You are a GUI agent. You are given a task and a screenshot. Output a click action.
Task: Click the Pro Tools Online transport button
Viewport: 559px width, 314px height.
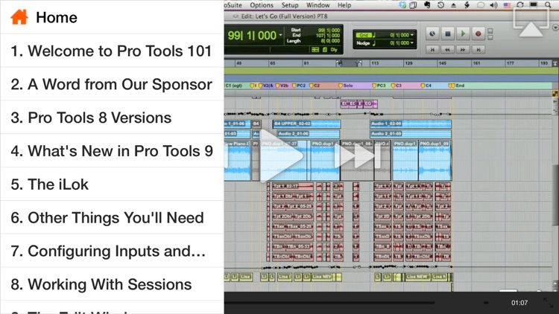click(432, 33)
